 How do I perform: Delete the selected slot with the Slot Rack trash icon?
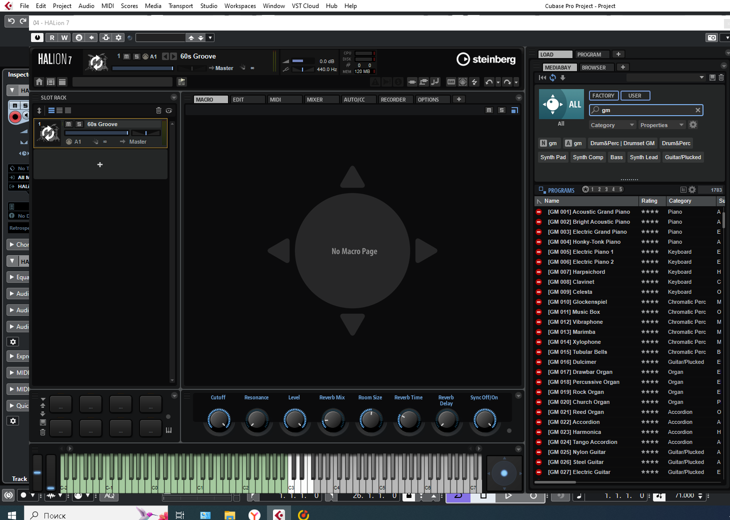[158, 111]
